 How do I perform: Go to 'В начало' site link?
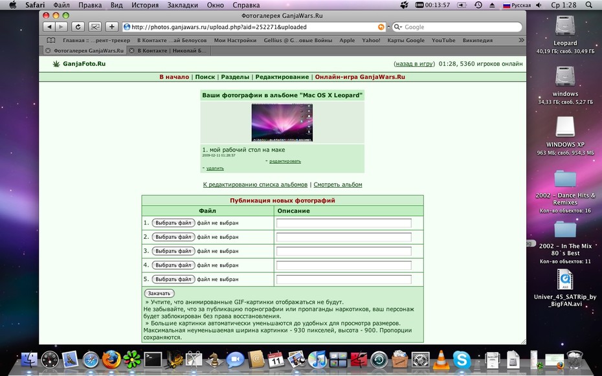tap(174, 77)
